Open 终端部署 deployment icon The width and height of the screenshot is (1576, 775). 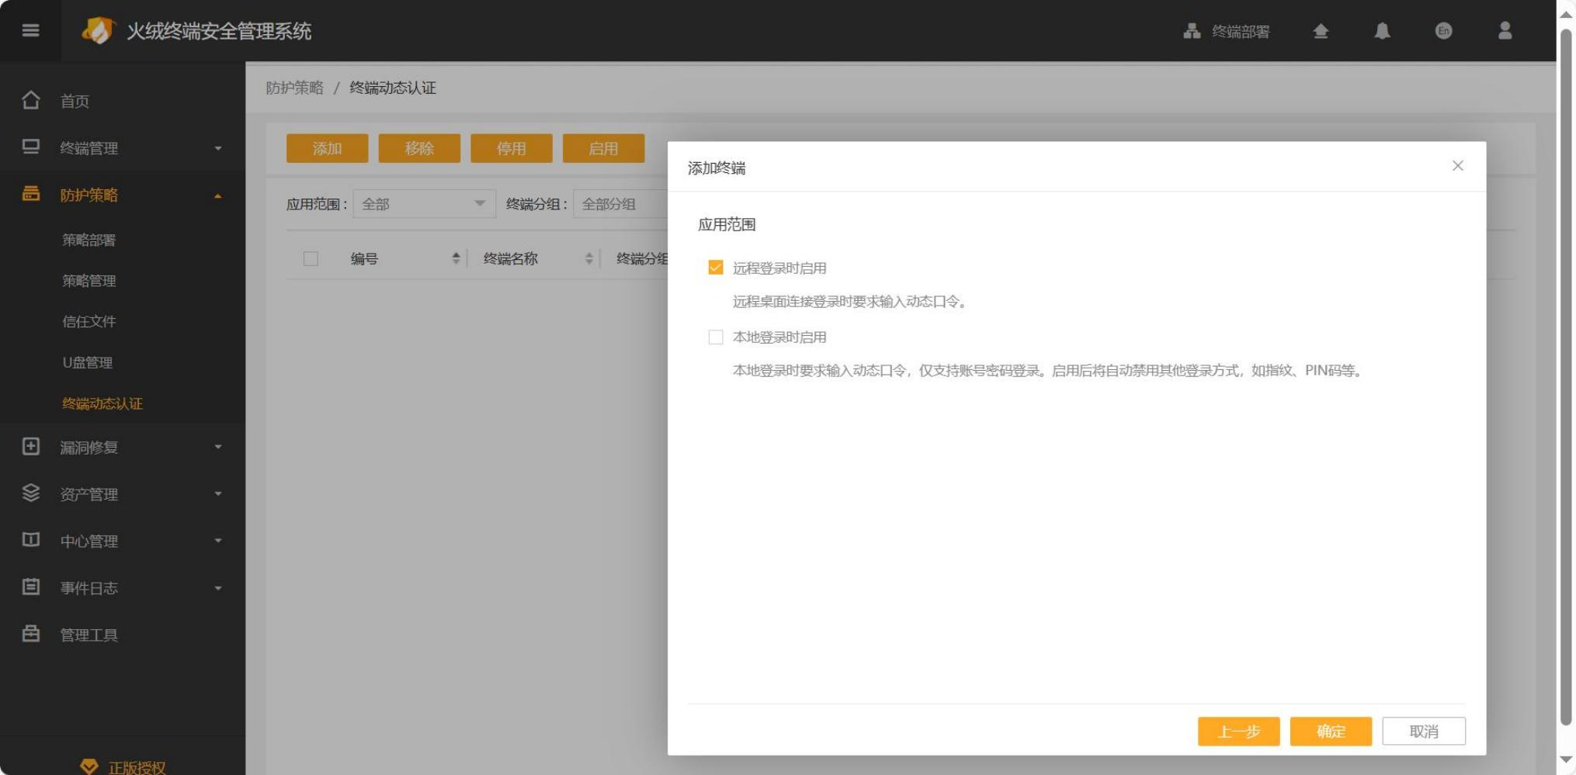(x=1192, y=31)
